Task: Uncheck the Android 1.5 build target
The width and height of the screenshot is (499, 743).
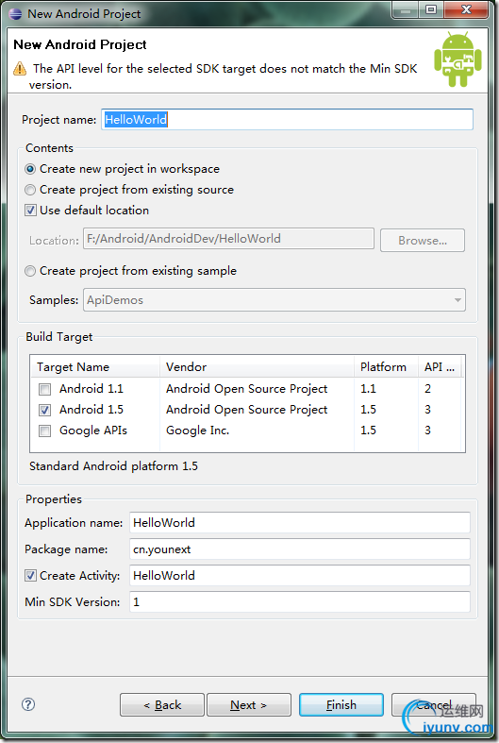Action: click(x=45, y=410)
